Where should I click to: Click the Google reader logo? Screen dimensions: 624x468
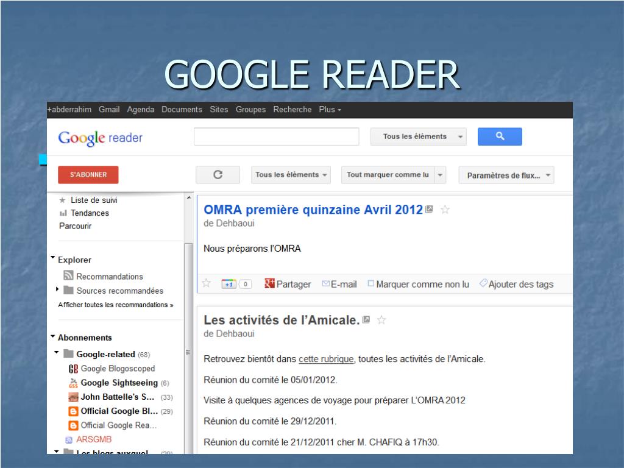[101, 138]
